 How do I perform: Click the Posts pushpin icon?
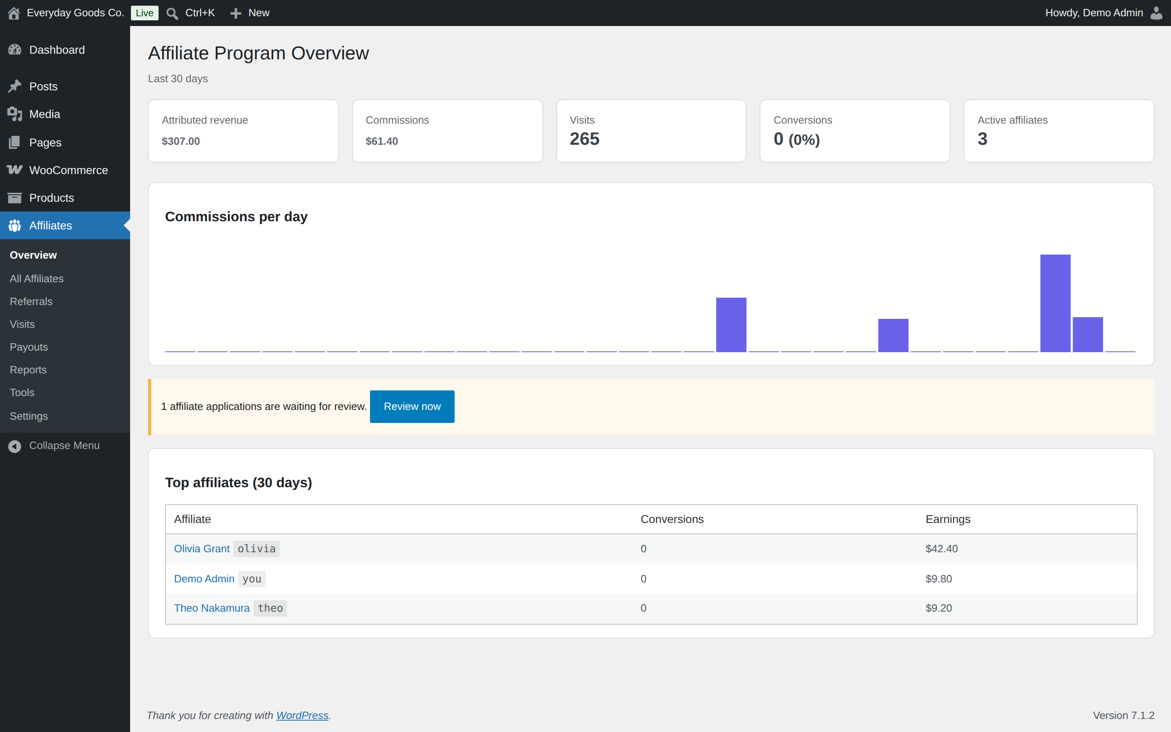15,86
